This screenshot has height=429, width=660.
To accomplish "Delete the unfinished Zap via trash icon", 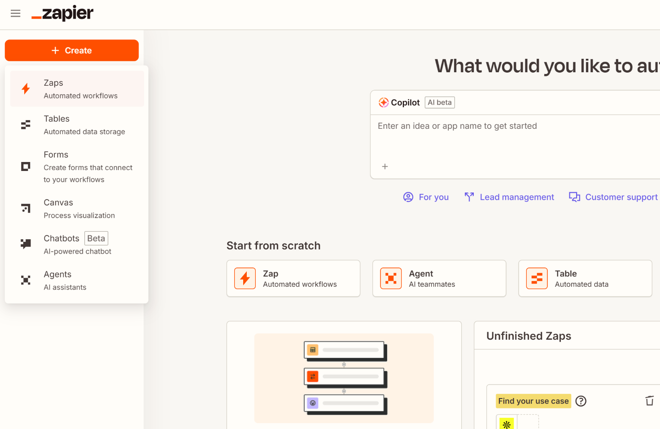I will tap(649, 401).
